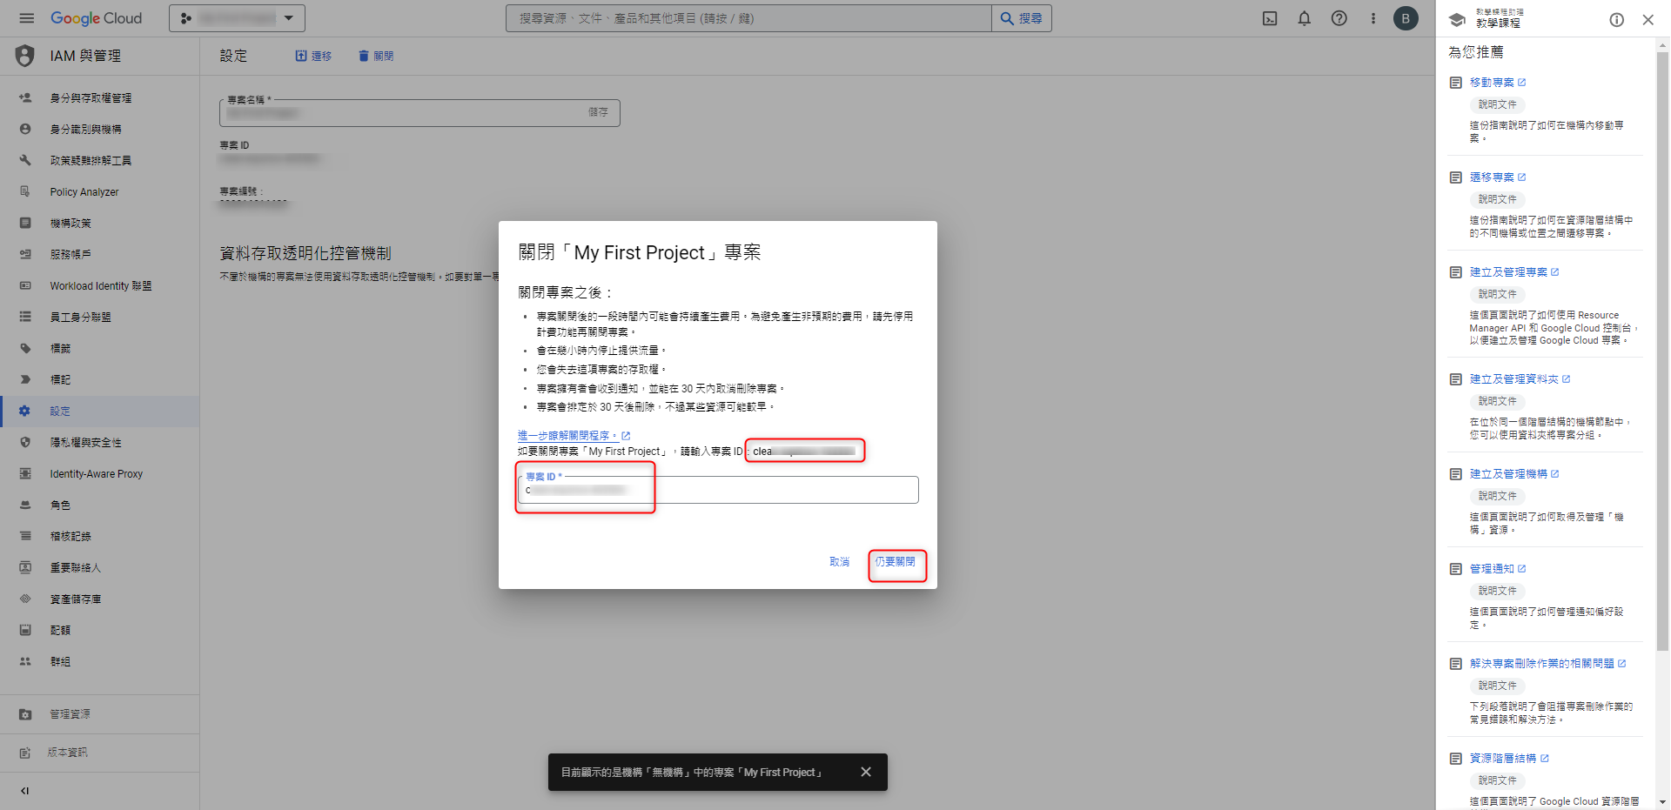Activate Cloud Shell terminal icon
This screenshot has height=810, width=1671.
point(1270,18)
